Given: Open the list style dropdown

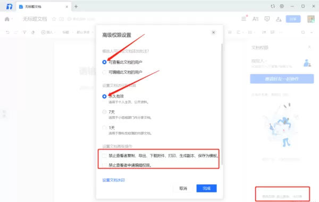Looking at the screenshot, I should (x=251, y=32).
